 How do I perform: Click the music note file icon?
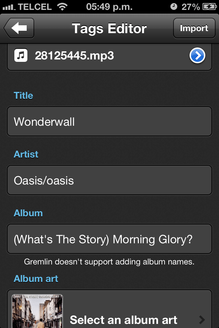click(21, 55)
